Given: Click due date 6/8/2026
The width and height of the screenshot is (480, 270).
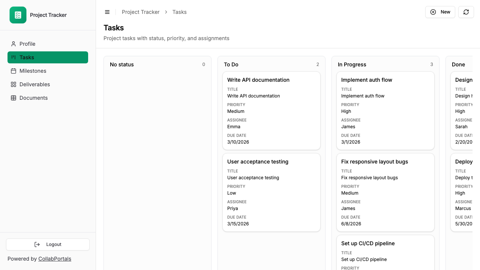Looking at the screenshot, I should coord(351,224).
